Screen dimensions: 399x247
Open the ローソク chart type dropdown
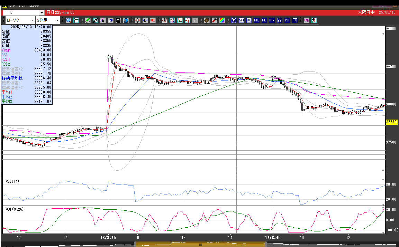tap(20, 20)
